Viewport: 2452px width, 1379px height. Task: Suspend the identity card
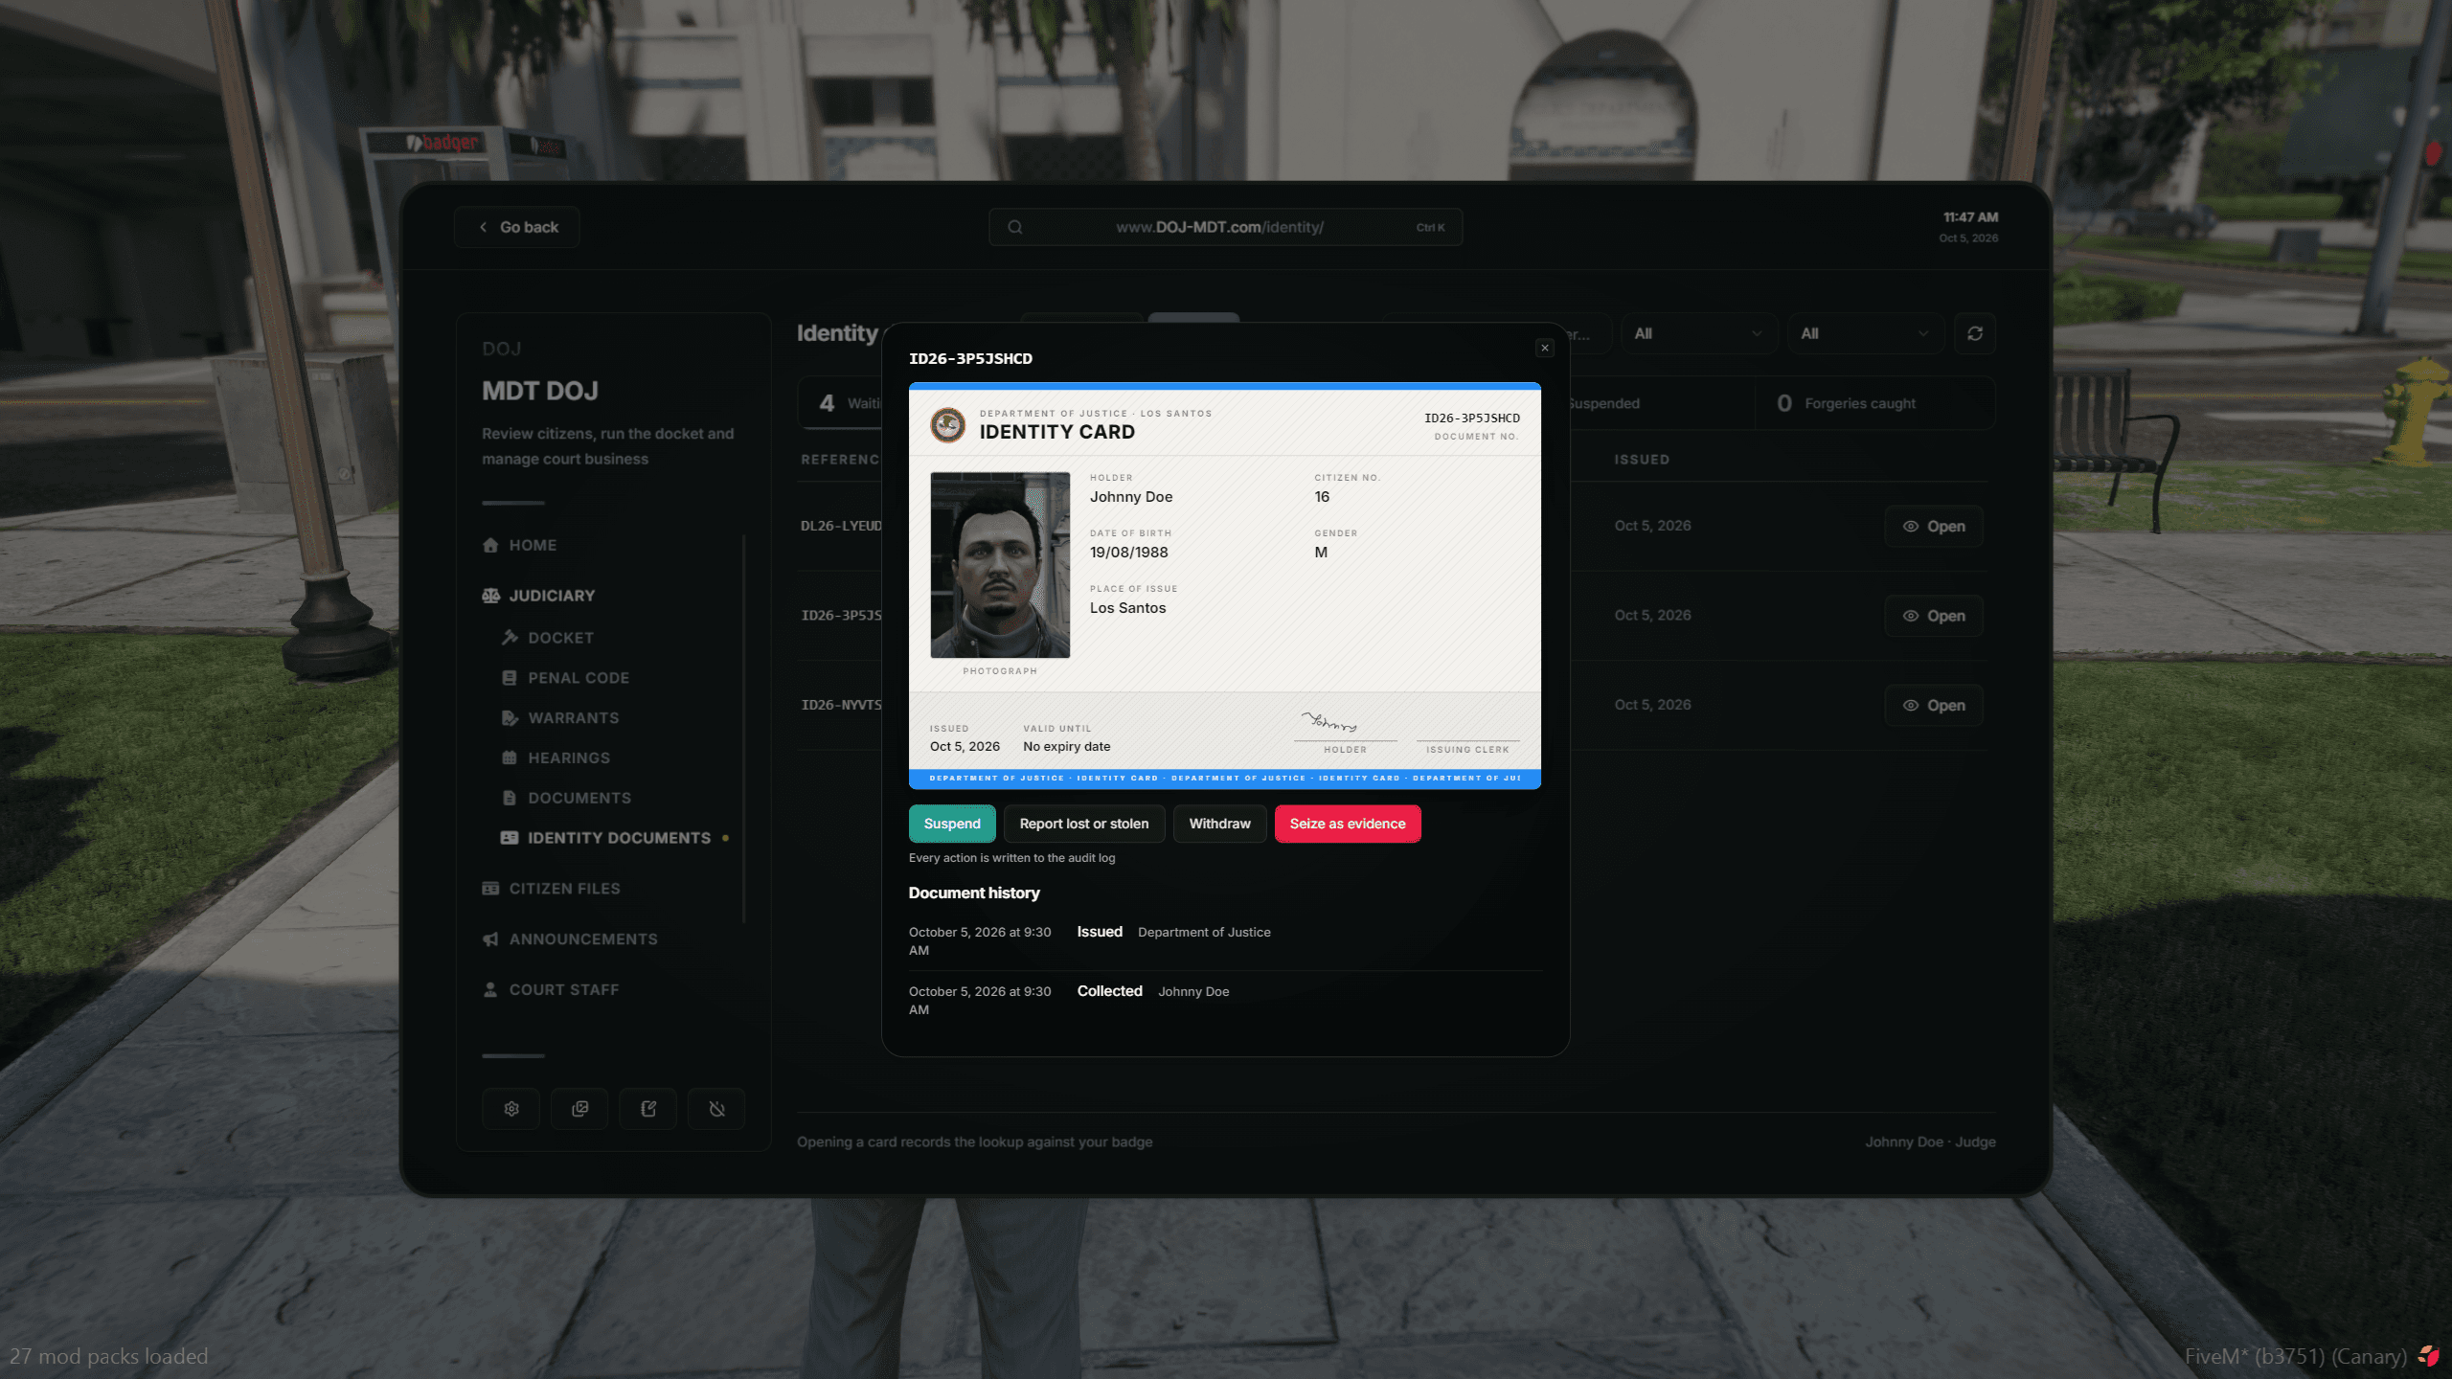[952, 824]
